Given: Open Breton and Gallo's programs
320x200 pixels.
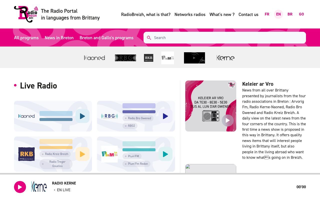Looking at the screenshot, I should (x=106, y=38).
